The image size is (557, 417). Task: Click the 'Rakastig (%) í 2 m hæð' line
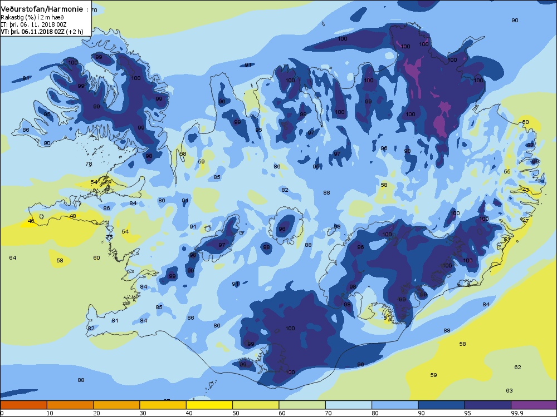click(x=32, y=17)
